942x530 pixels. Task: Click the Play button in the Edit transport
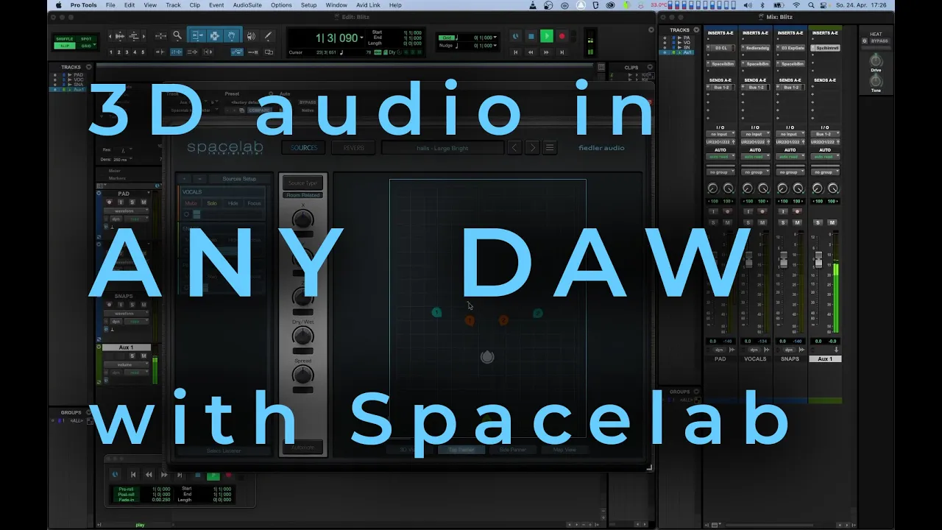point(546,36)
